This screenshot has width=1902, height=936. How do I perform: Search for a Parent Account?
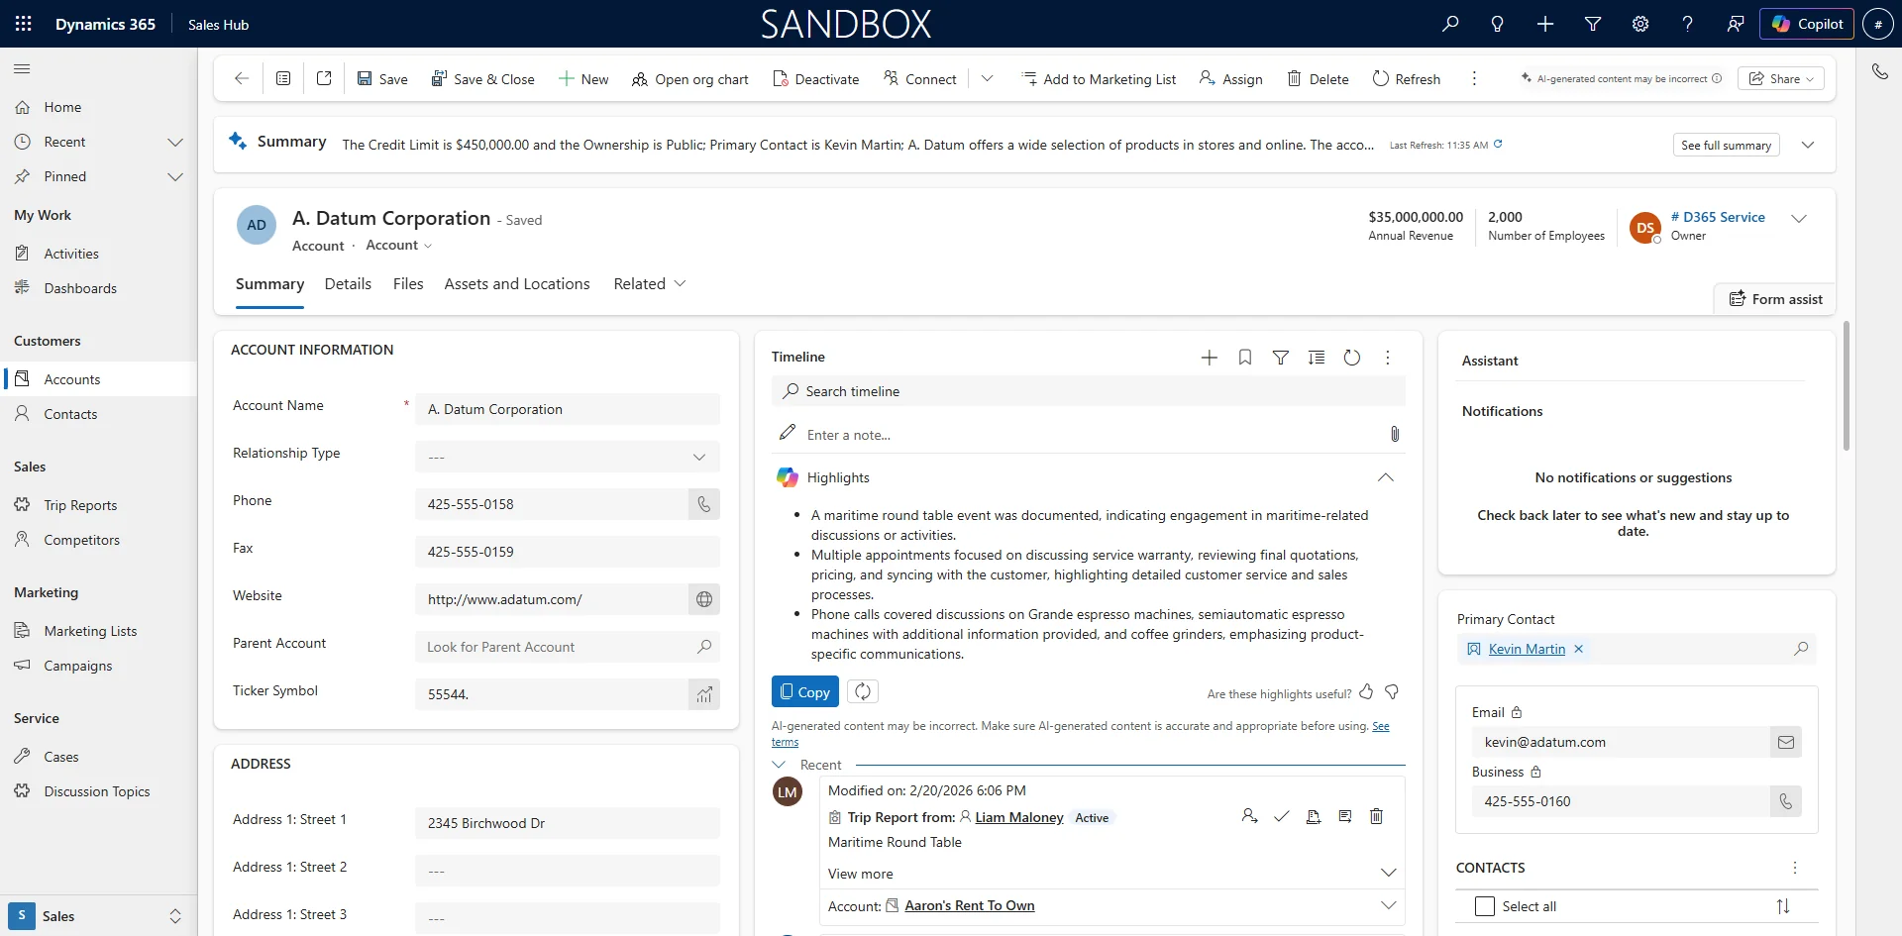click(704, 647)
